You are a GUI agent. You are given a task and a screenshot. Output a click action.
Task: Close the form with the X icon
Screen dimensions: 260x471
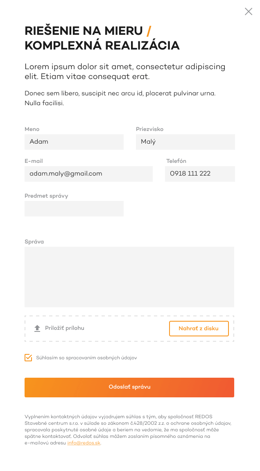point(248,11)
